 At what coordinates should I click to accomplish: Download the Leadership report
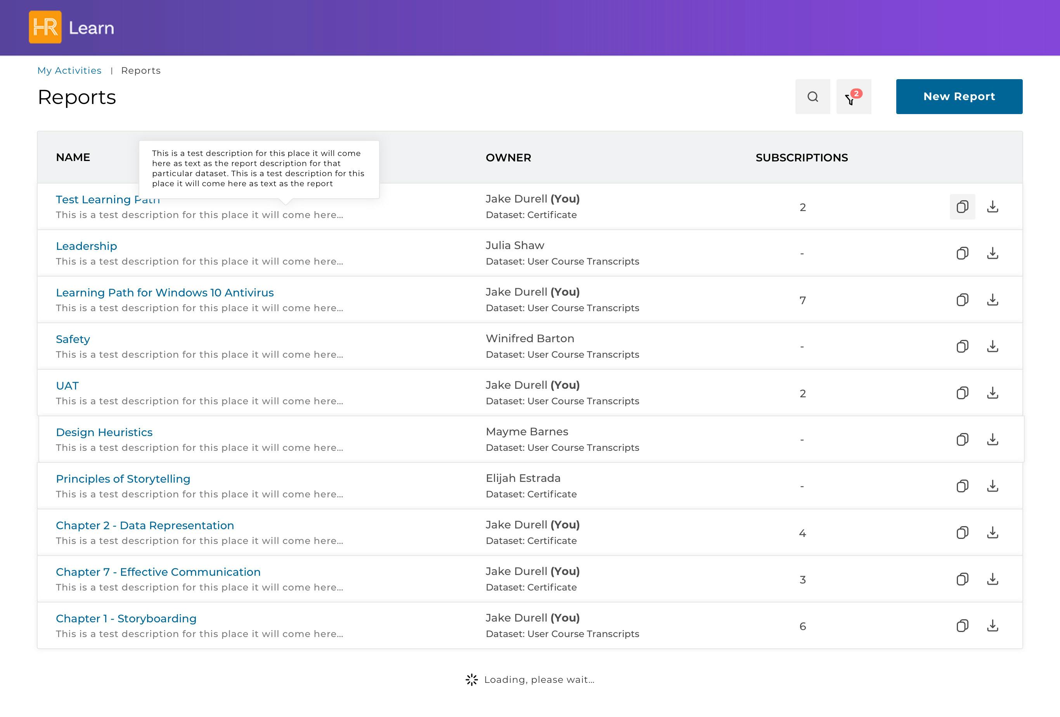pyautogui.click(x=992, y=253)
